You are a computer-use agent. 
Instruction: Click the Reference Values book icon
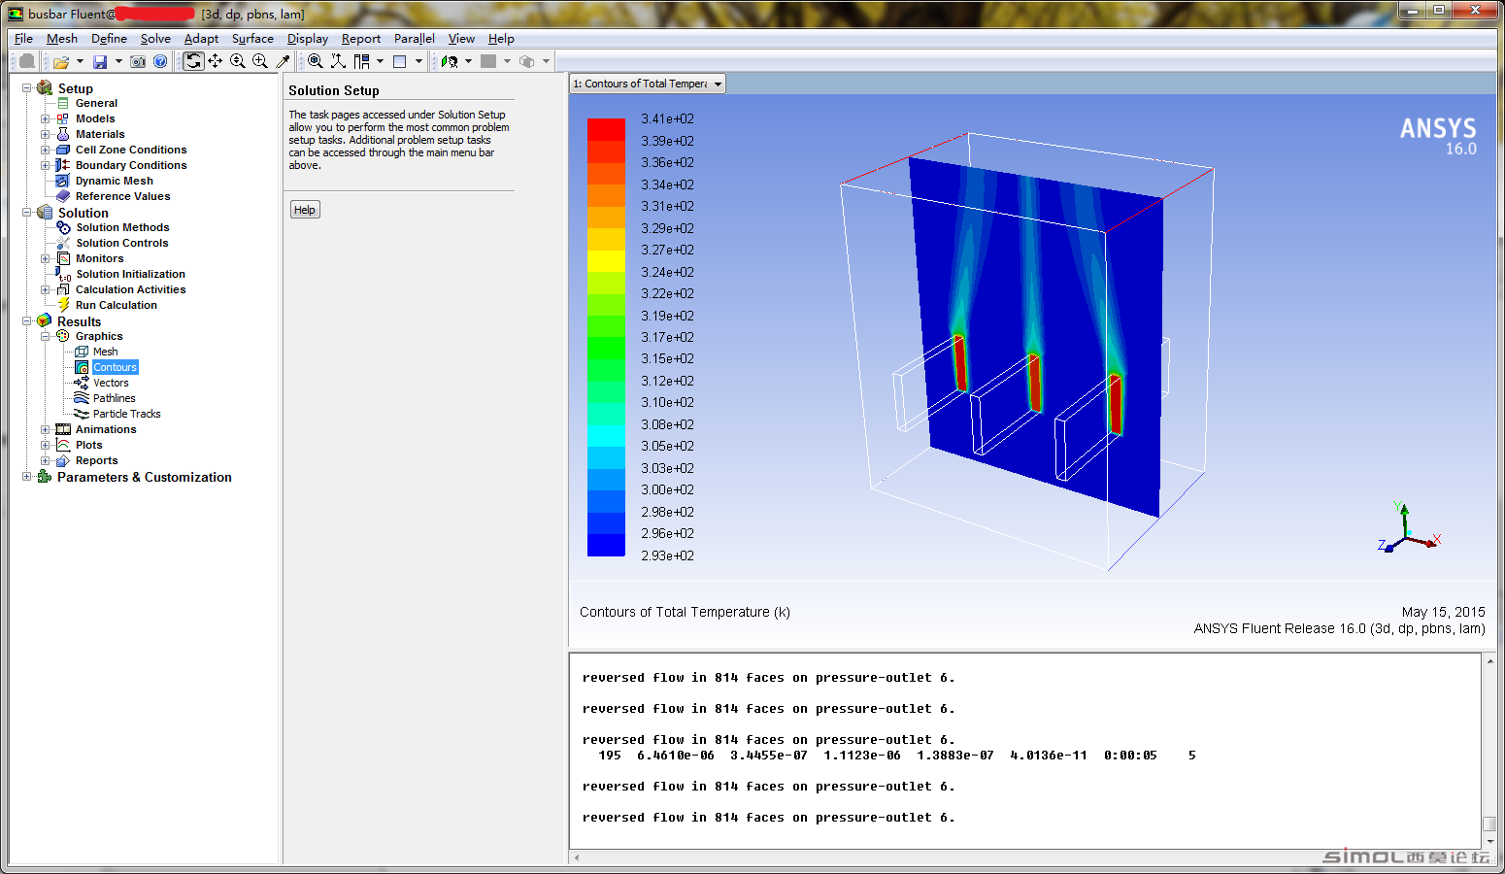pos(63,196)
